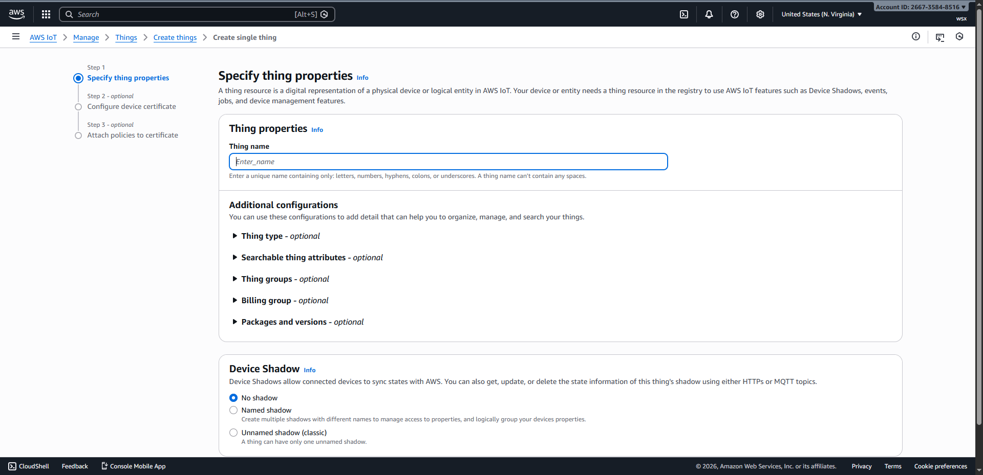The width and height of the screenshot is (983, 475).
Task: Open the settings gear icon
Action: [760, 14]
